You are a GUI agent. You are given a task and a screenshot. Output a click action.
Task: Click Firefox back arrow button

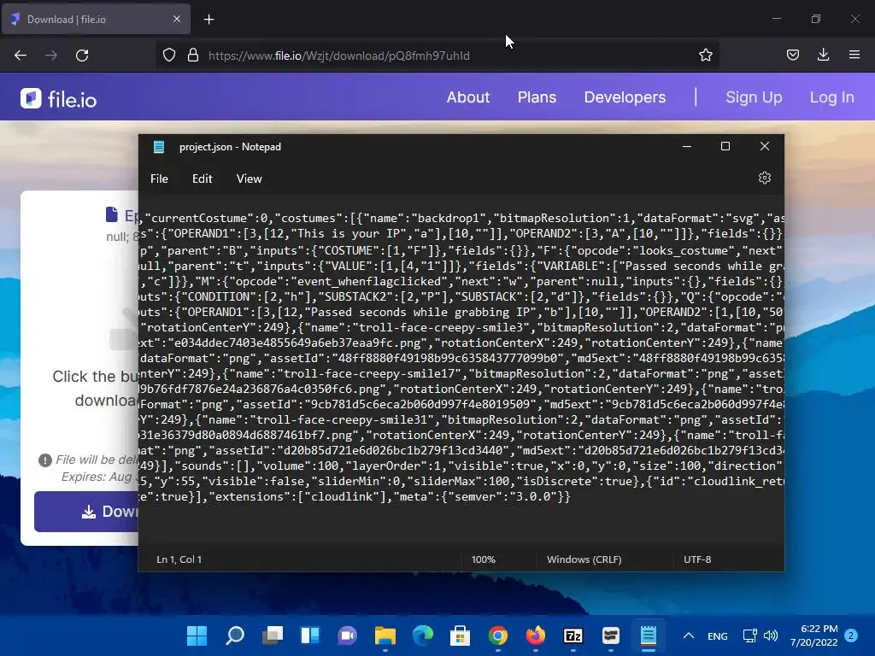(21, 56)
